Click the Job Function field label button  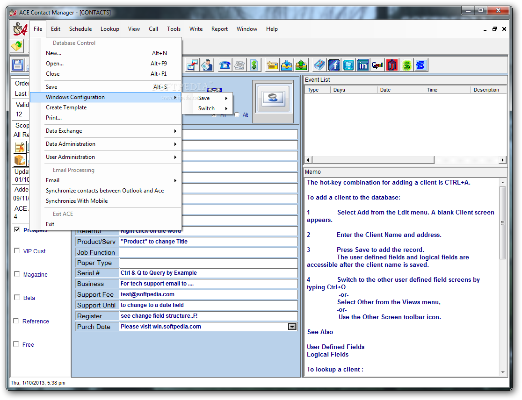click(97, 252)
